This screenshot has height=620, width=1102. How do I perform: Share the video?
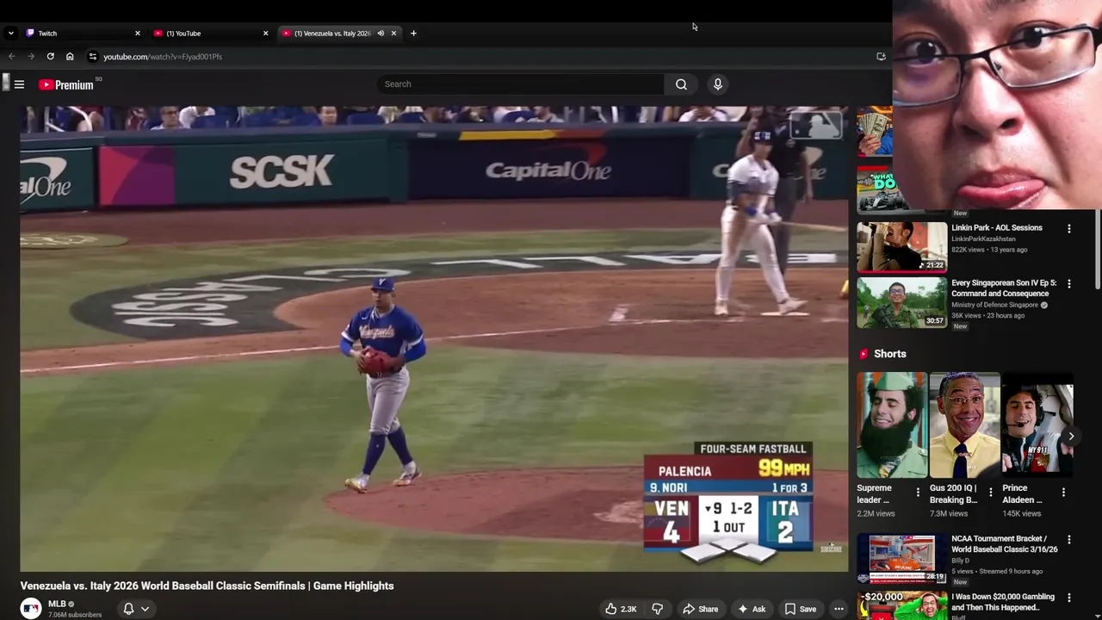pos(700,609)
